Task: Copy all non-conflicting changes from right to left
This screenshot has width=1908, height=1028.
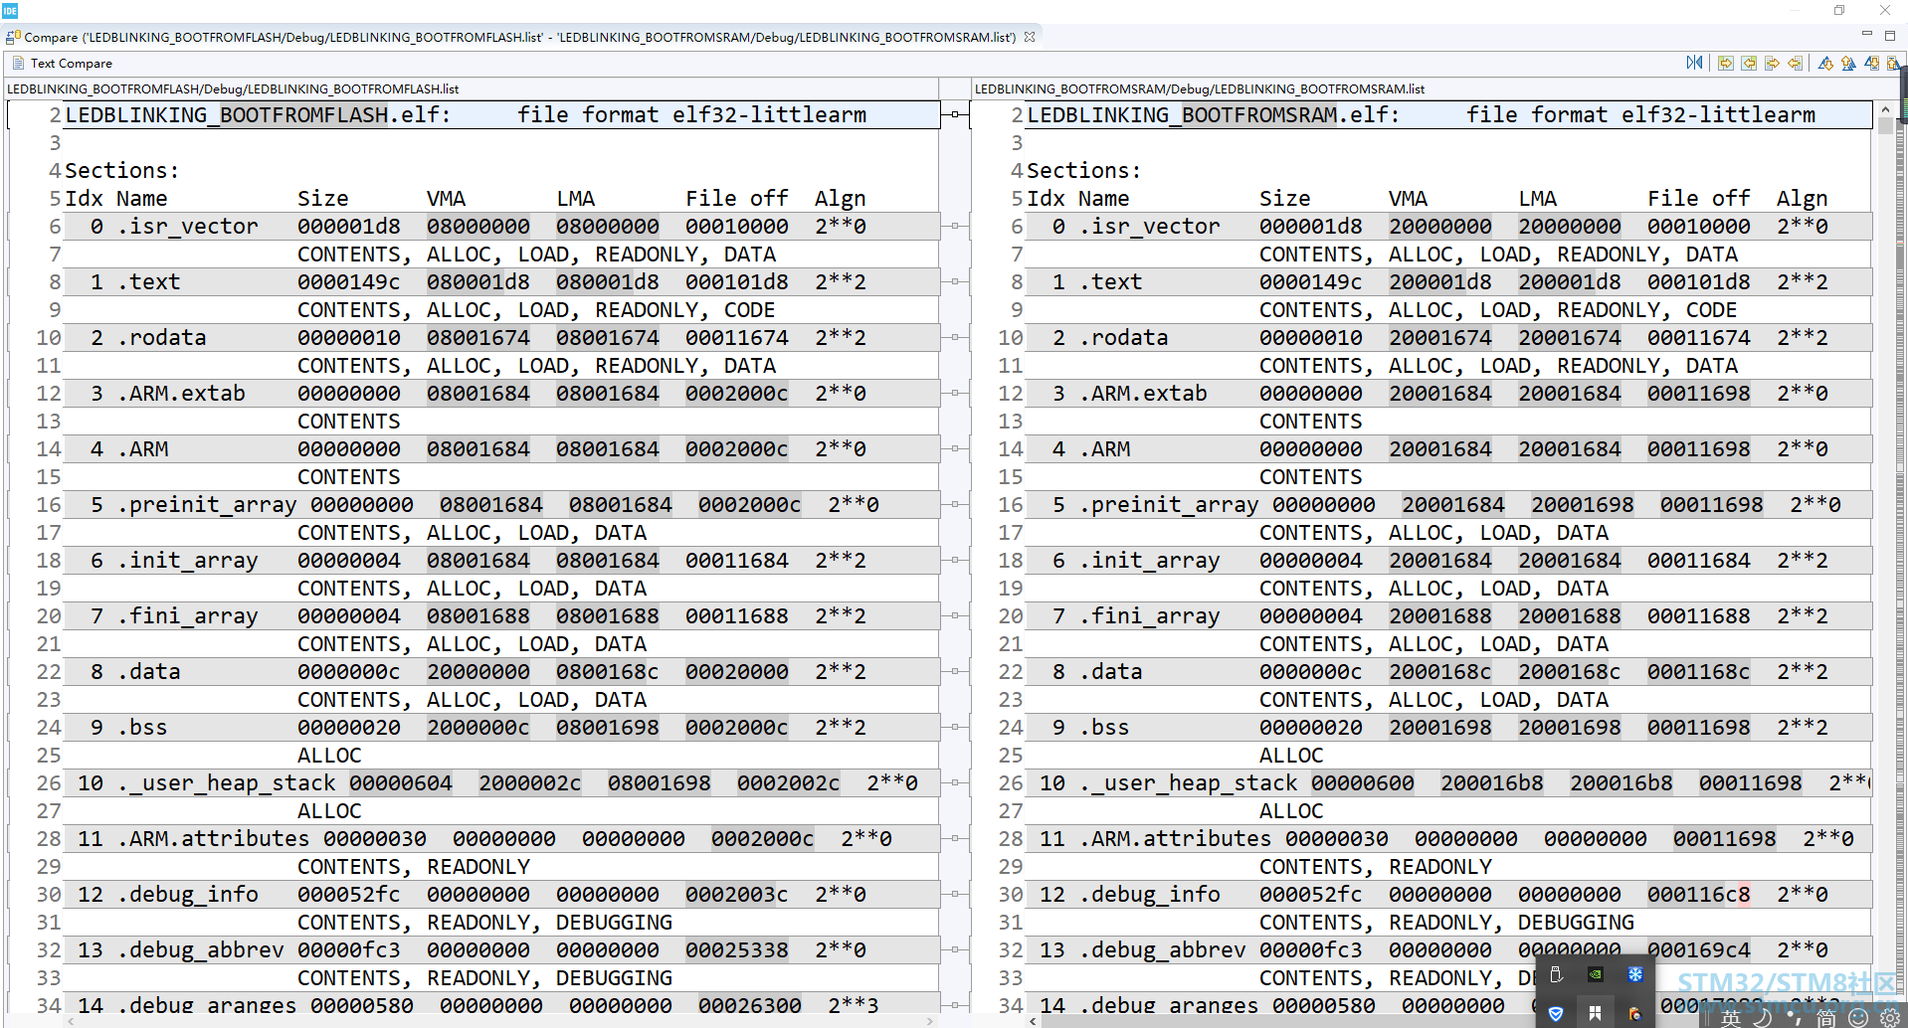Action: click(x=1749, y=63)
